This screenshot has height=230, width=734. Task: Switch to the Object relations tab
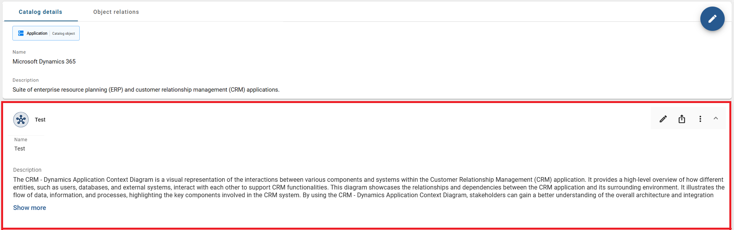(x=116, y=12)
